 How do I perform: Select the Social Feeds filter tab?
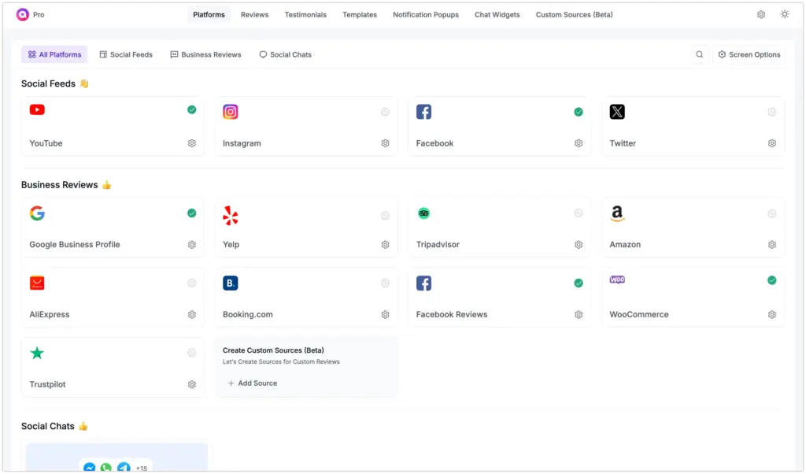click(126, 54)
